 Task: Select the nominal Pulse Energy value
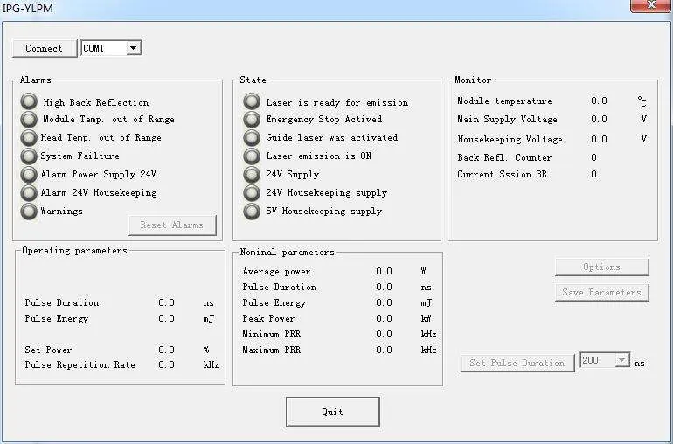coord(384,302)
